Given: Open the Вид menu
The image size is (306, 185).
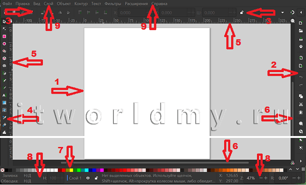Looking at the screenshot, I should click(37, 4).
